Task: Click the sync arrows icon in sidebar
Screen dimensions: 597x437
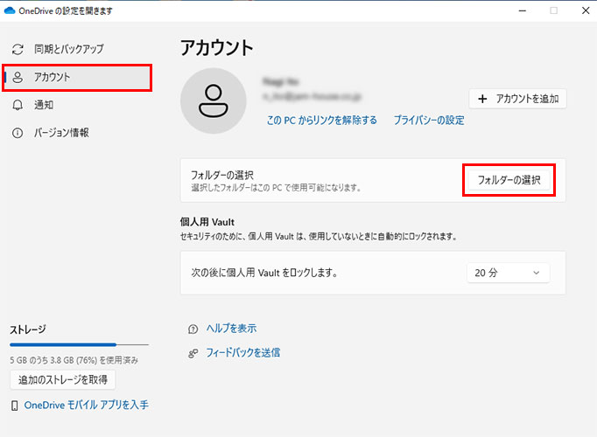Action: point(18,49)
